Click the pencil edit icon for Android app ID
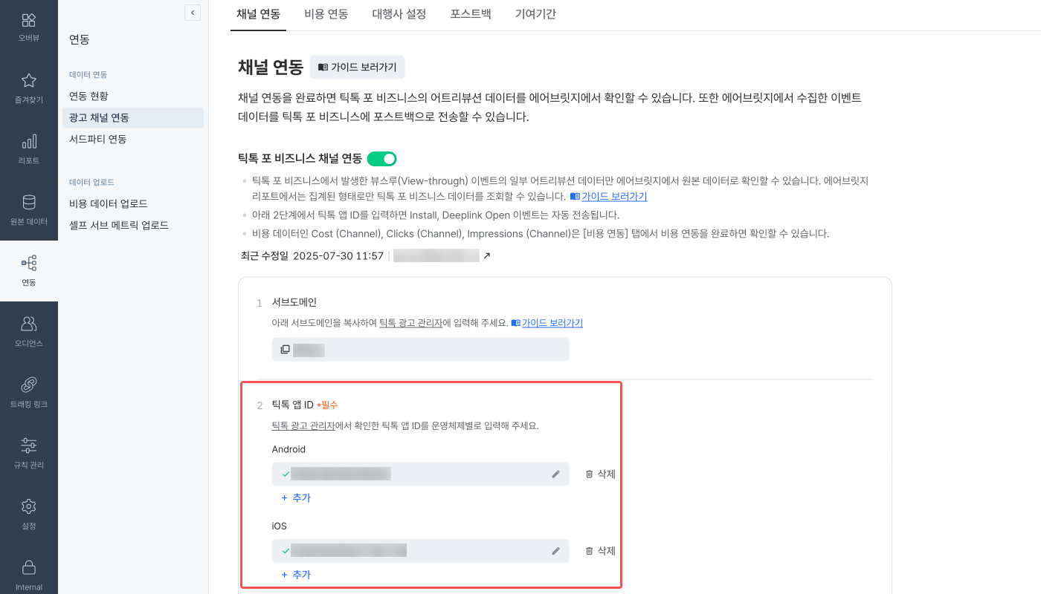Screen dimensions: 1041x594 pyautogui.click(x=555, y=474)
